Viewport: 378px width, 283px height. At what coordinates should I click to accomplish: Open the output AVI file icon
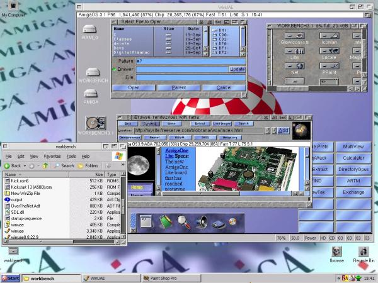click(x=7, y=200)
